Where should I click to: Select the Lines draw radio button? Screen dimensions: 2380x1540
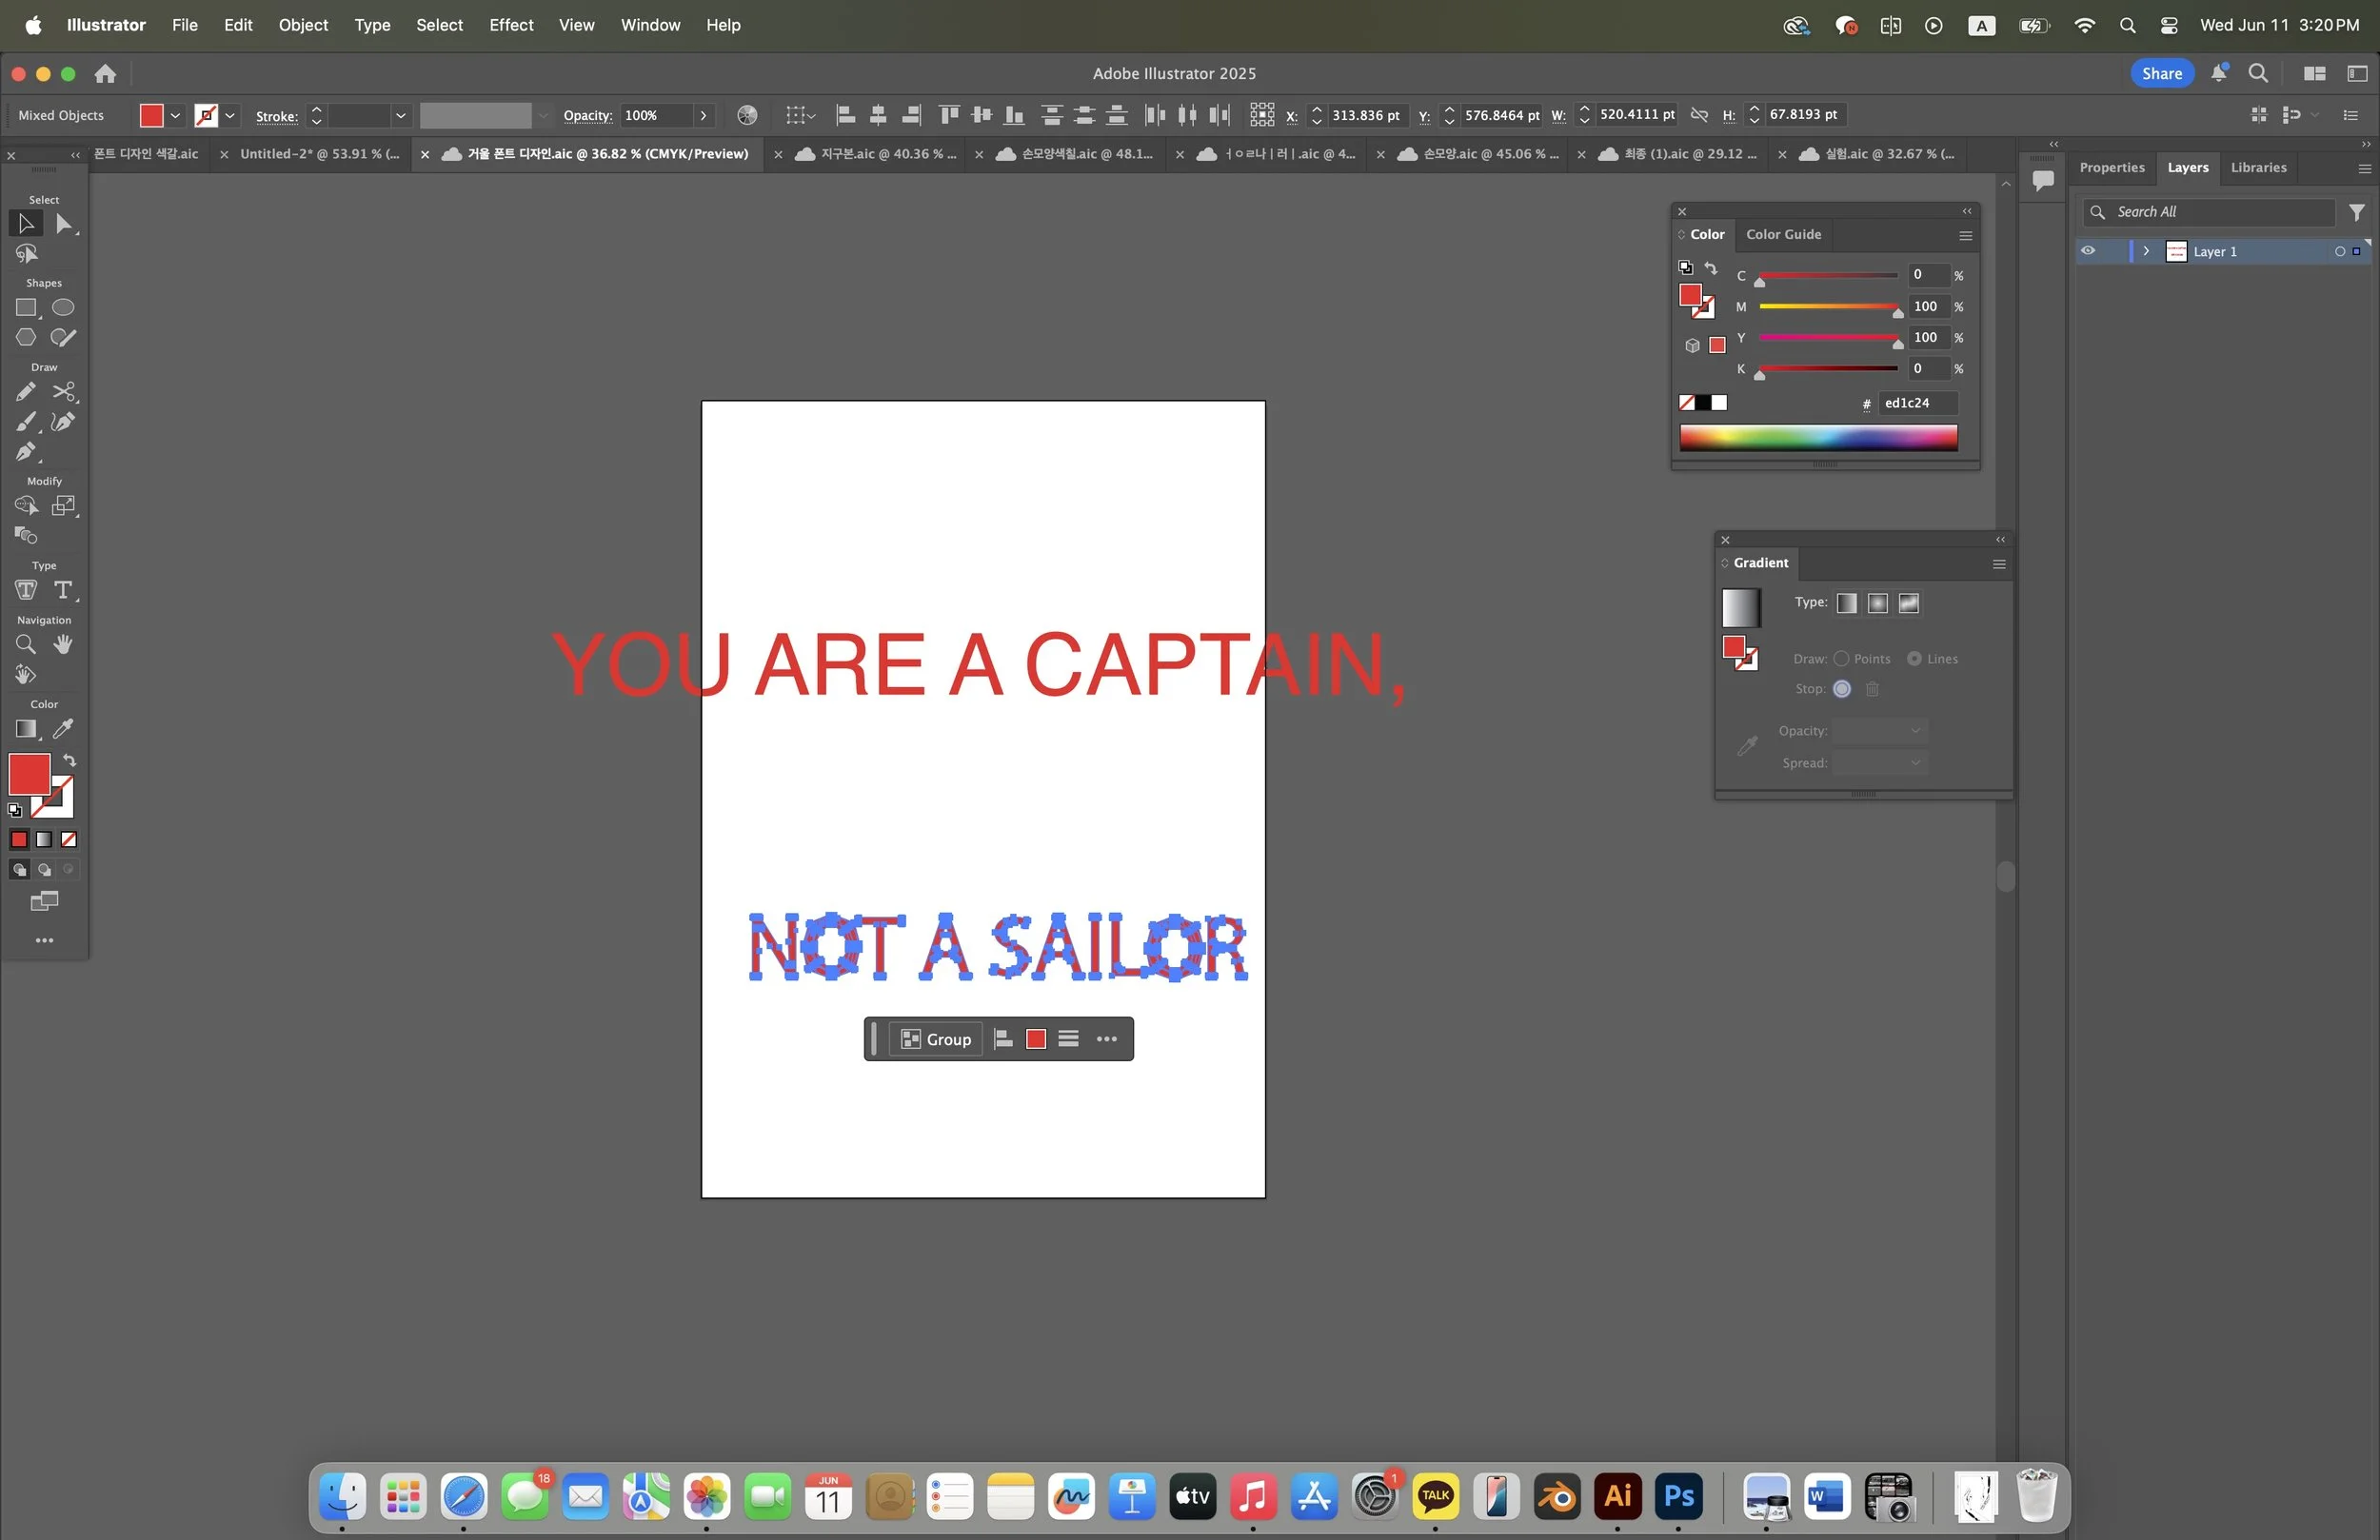click(1914, 659)
